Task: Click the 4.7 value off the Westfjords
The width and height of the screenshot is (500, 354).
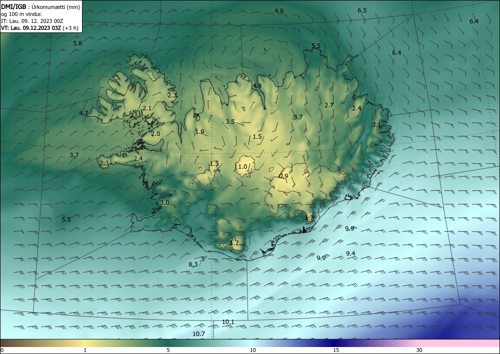Action: [x=83, y=113]
